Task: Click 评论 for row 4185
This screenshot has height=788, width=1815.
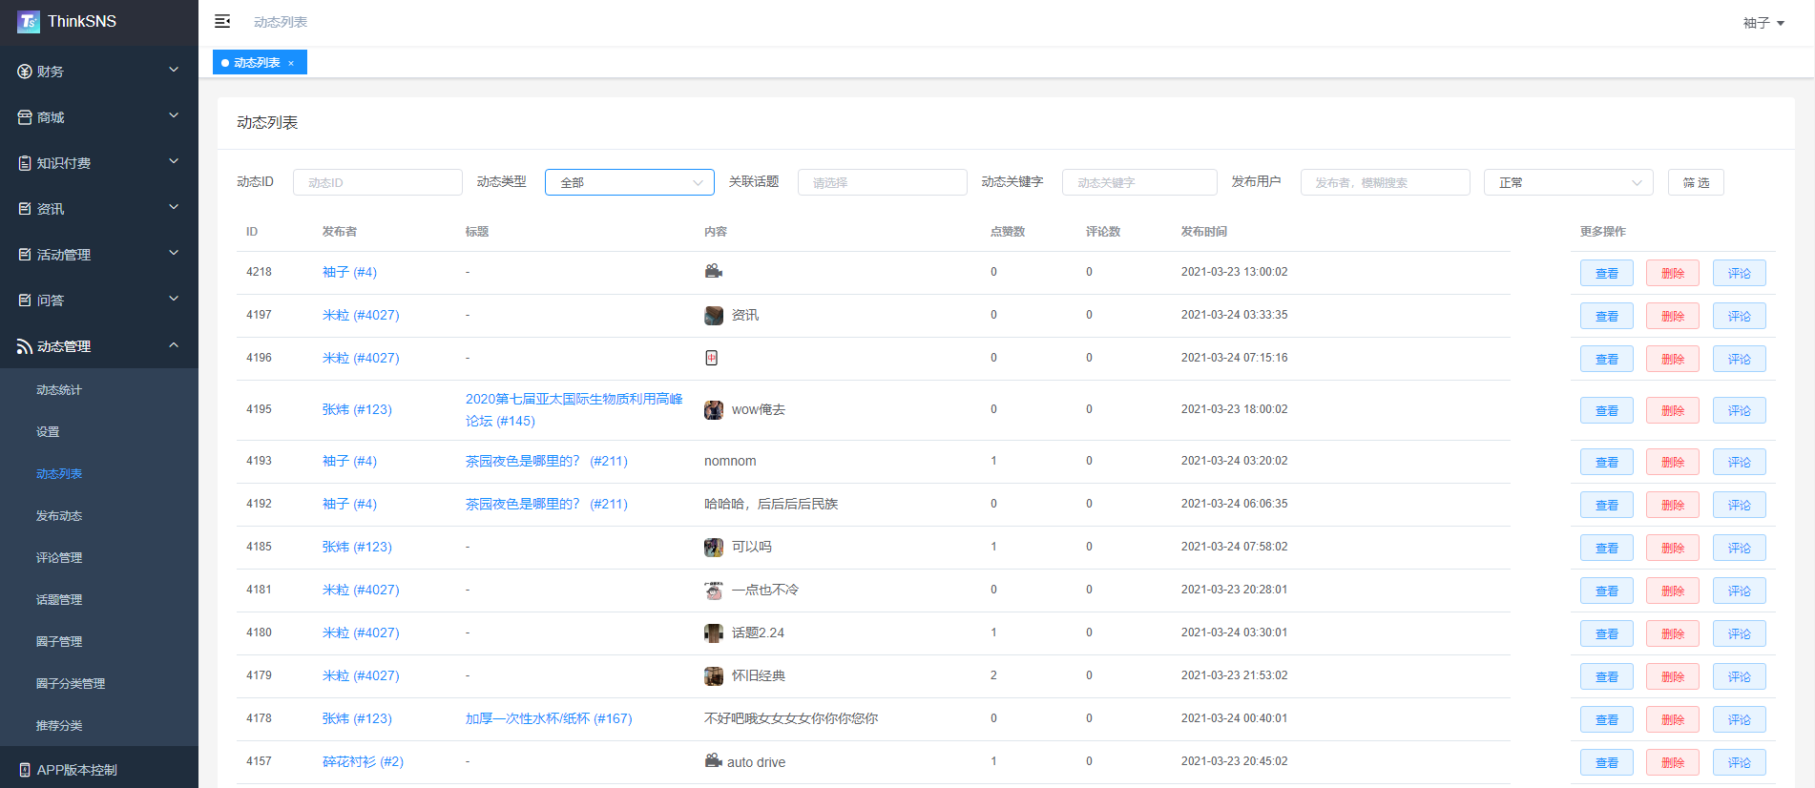Action: (x=1739, y=548)
